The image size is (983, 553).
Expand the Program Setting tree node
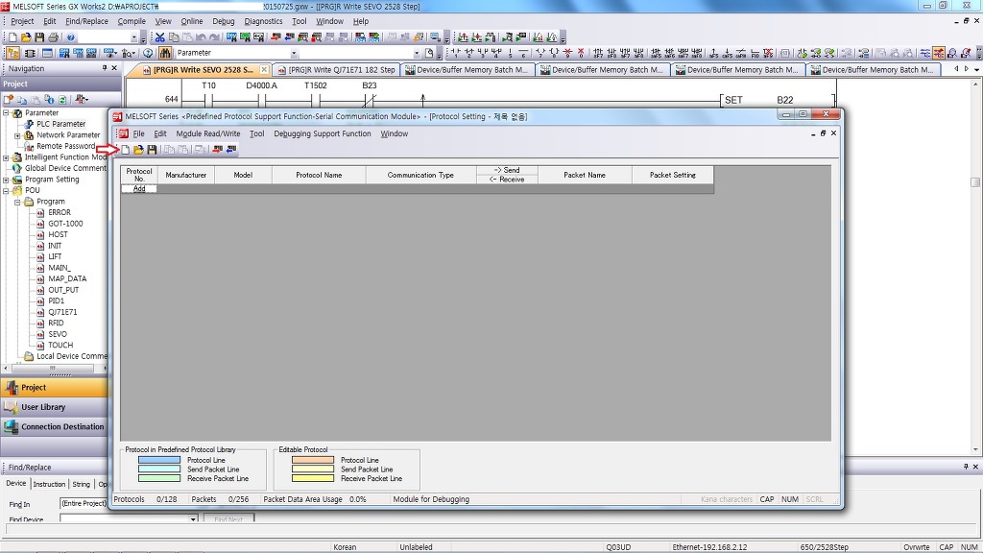coord(6,180)
